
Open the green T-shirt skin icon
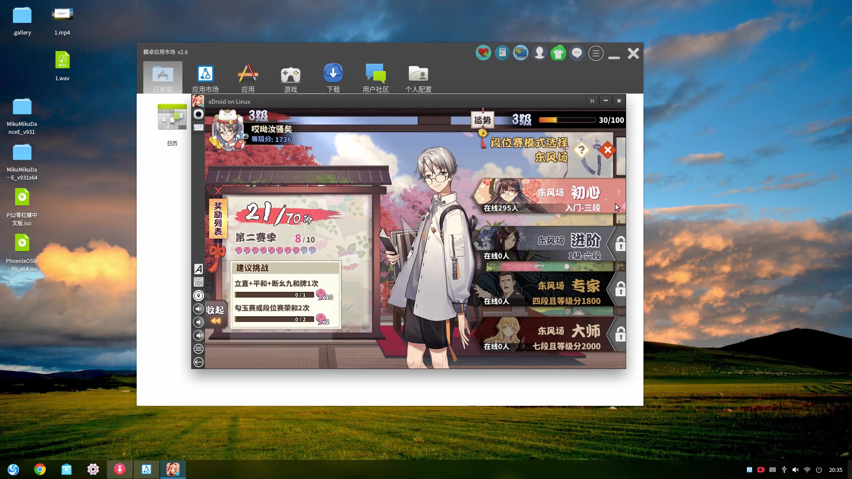558,53
